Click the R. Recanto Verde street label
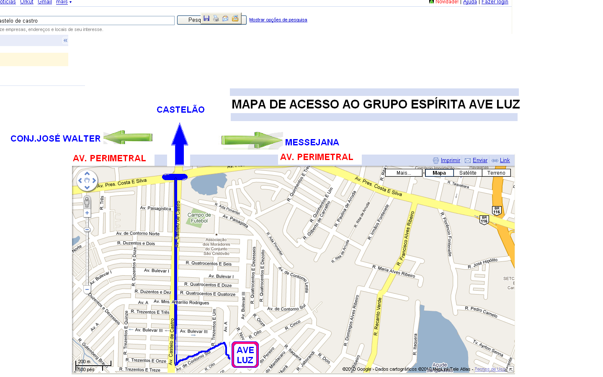This screenshot has height=377, width=603. (378, 317)
